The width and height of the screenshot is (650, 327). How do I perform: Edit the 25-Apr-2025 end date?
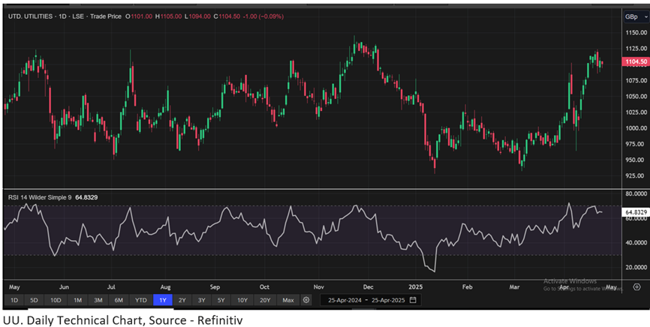click(389, 300)
